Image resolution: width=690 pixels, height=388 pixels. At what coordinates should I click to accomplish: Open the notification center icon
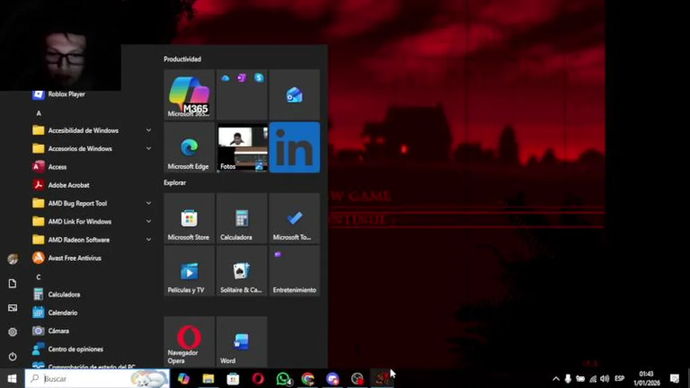[x=674, y=379]
